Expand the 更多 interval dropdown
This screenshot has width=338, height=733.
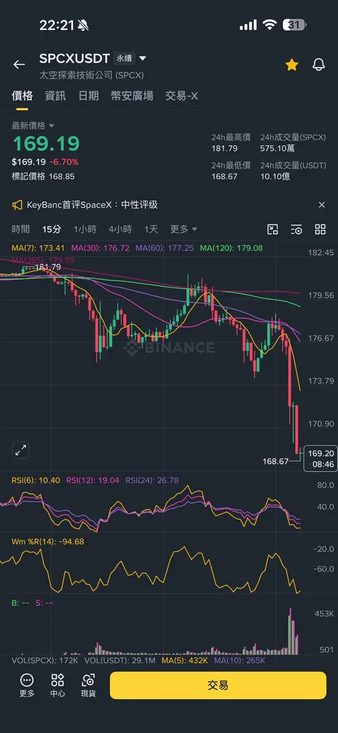[x=183, y=230]
